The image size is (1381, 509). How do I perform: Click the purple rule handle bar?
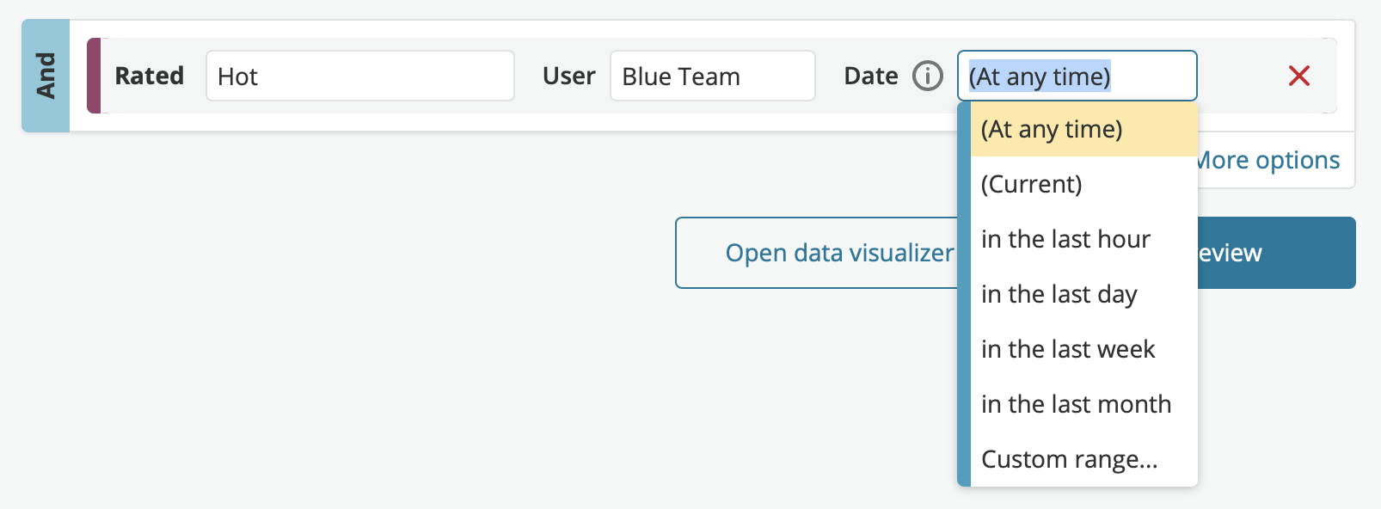click(x=94, y=76)
